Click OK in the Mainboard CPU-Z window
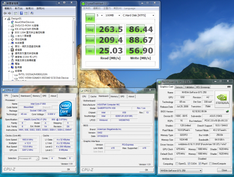 (147, 170)
